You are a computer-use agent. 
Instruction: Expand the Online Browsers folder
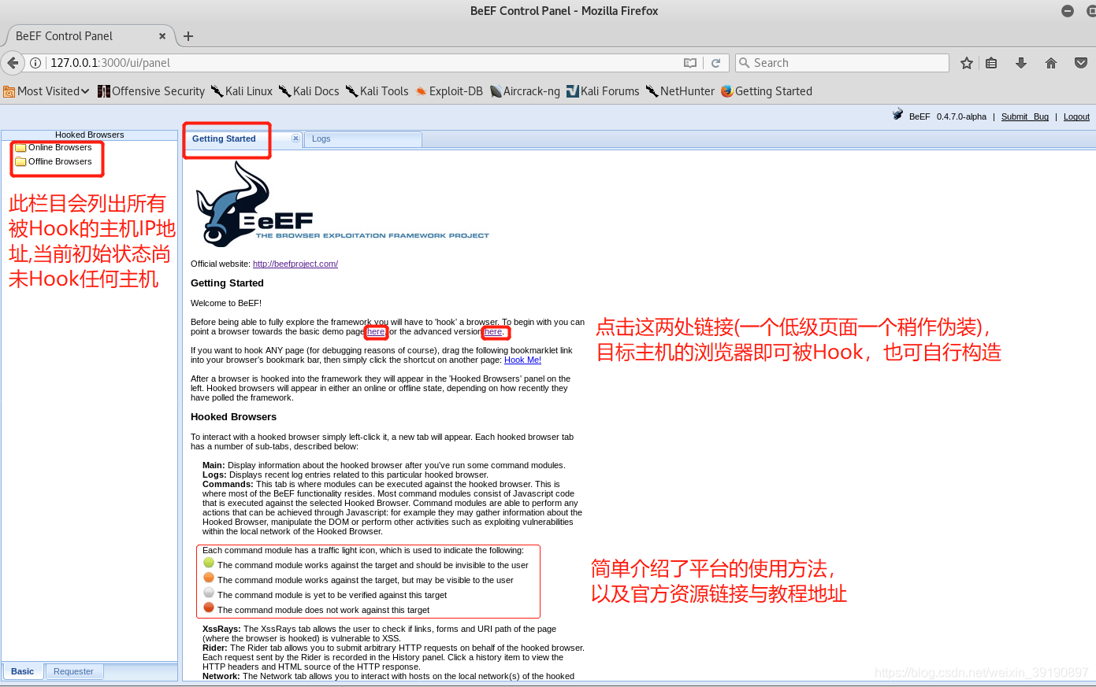pos(54,147)
